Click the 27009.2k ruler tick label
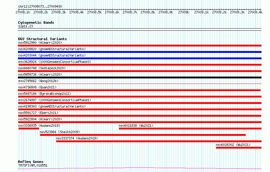The height and width of the screenshot is (172, 270). pyautogui.click(x=220, y=12)
